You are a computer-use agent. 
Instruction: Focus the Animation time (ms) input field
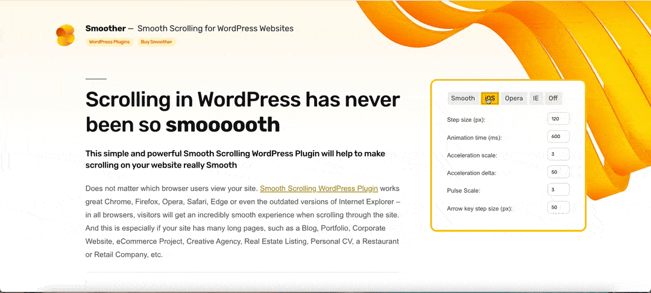558,136
